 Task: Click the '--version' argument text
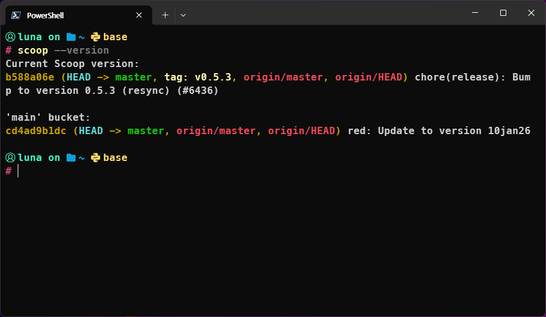coord(81,51)
